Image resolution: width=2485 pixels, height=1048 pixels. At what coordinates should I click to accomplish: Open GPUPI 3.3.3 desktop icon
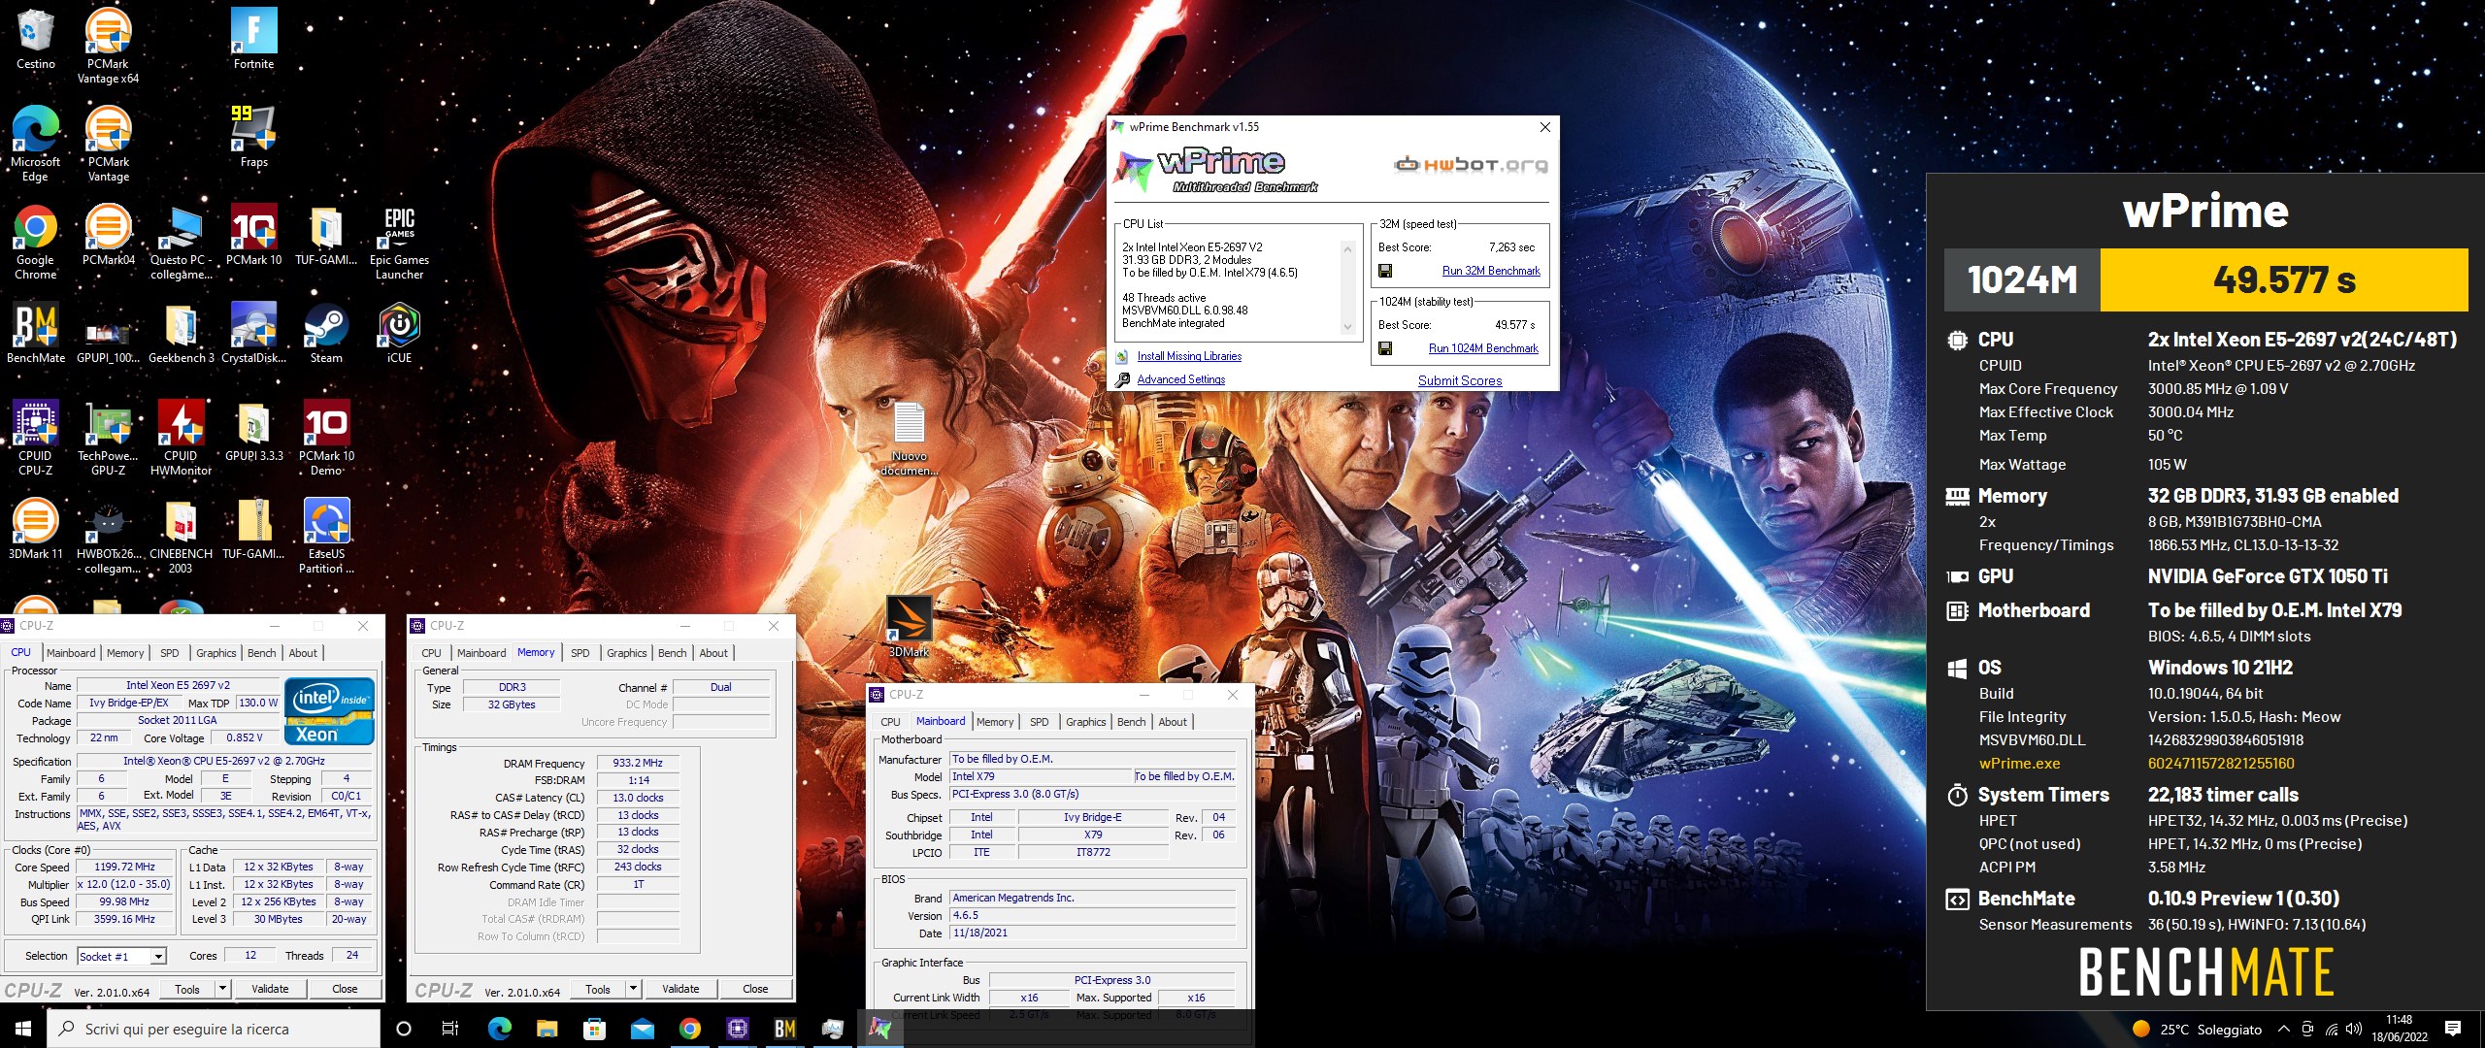(x=253, y=431)
